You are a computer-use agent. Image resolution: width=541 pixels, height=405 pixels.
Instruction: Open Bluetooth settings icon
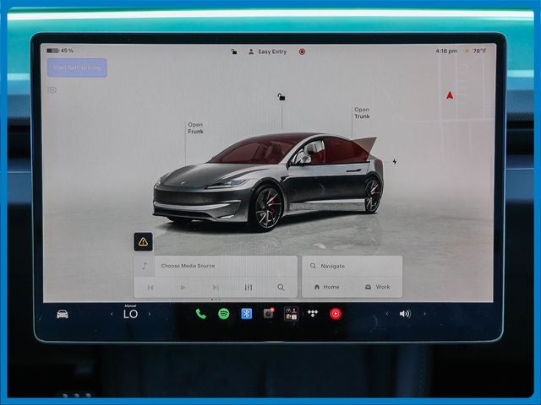tap(246, 314)
